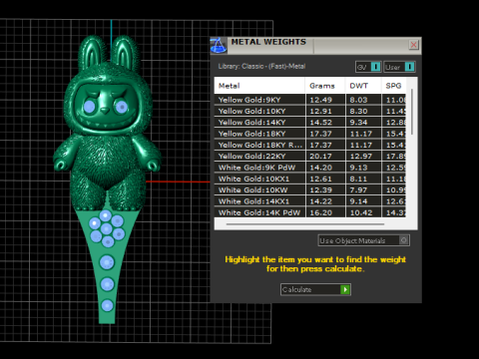Select the White Gold:14K PdW row
Image resolution: width=479 pixels, height=359 pixels.
(310, 212)
